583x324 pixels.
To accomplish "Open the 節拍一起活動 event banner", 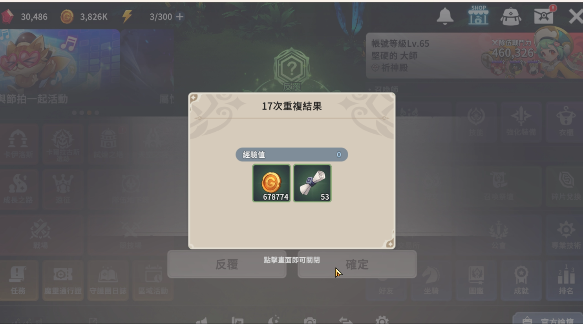I will pos(60,67).
